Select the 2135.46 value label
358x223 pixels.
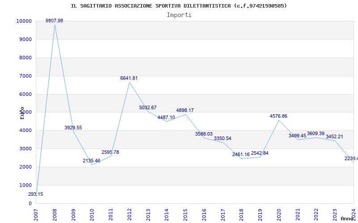tap(92, 161)
